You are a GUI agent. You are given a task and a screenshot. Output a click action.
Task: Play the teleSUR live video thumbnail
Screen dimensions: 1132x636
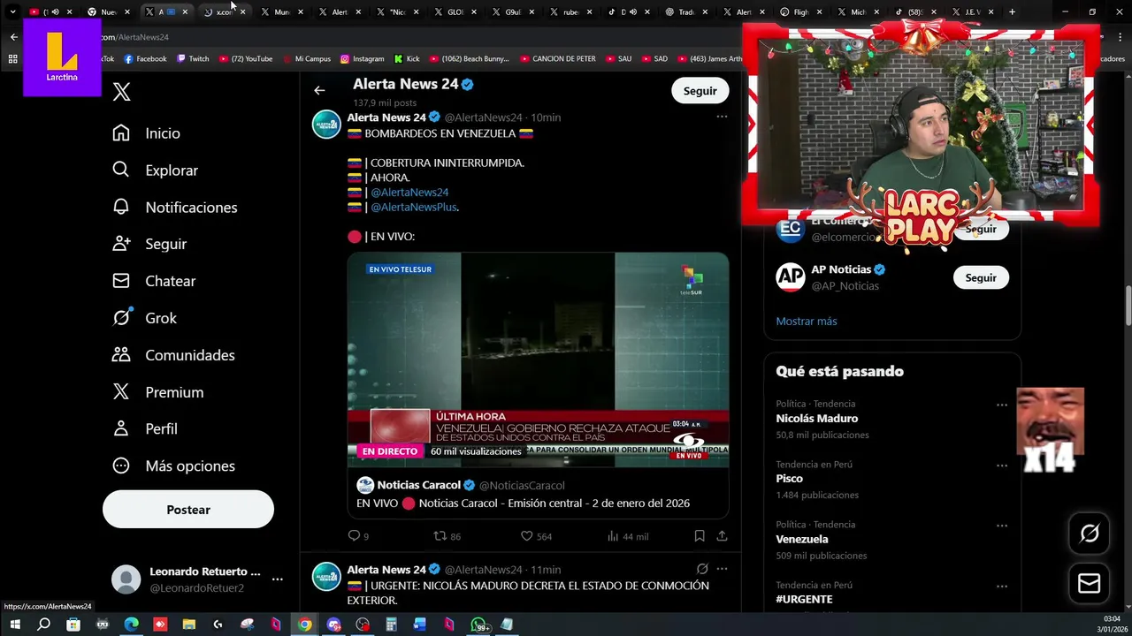click(x=538, y=360)
